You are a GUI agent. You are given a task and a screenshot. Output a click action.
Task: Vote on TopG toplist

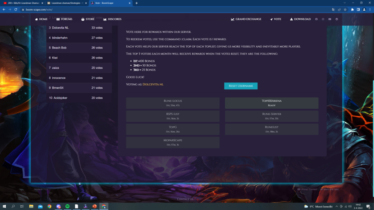[173, 129]
